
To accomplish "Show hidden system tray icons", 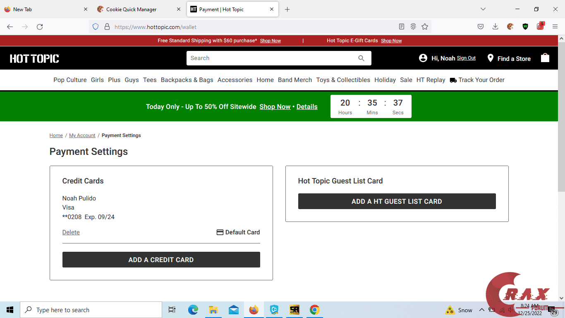I will pos(481,310).
